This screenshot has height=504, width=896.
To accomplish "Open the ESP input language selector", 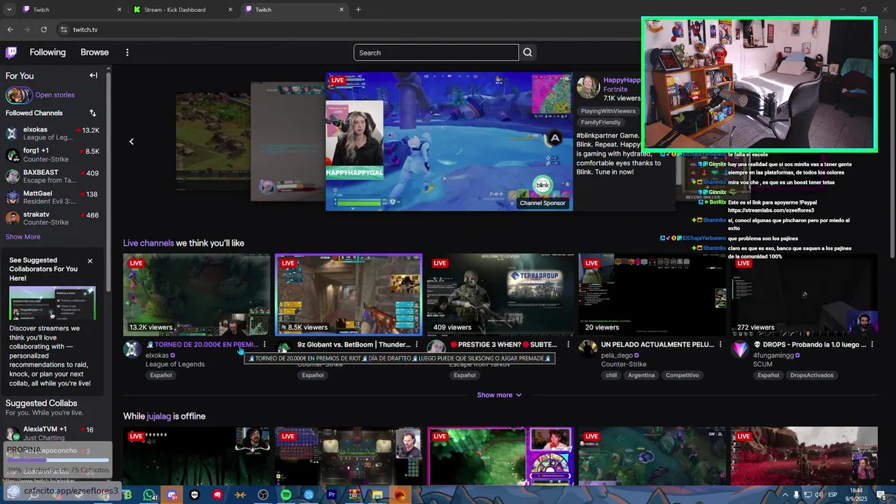I will [832, 495].
